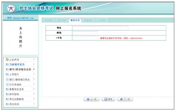The width and height of the screenshot is (175, 111).
Task: Expand the arrow right of 常见问题解答
Action: [x=34, y=99]
